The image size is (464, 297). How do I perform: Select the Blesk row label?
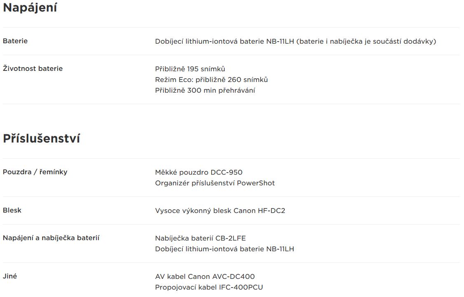[12, 210]
